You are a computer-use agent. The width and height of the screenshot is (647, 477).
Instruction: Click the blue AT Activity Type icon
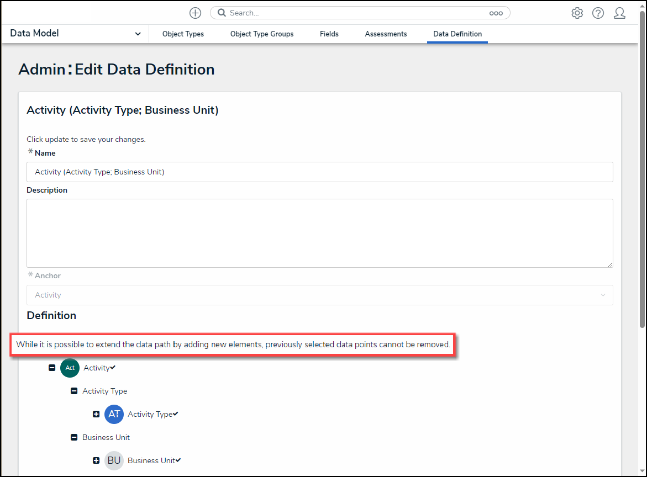[114, 414]
